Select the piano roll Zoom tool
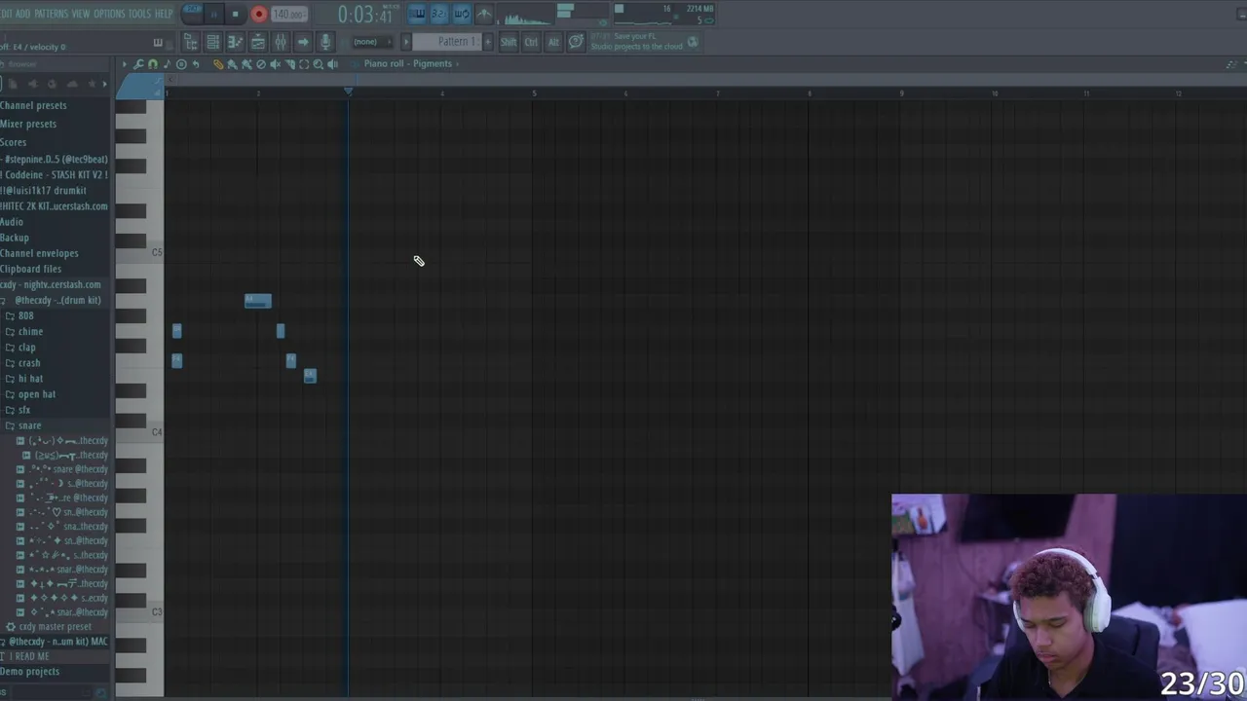 (319, 64)
